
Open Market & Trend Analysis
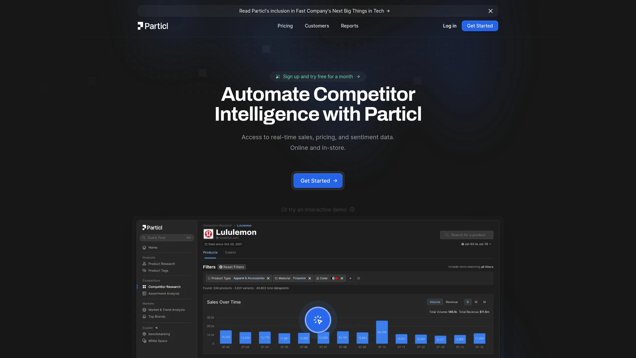click(x=166, y=310)
